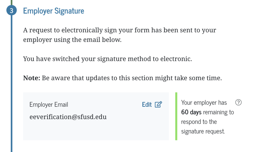Click the pencil edit icon

coord(158,104)
